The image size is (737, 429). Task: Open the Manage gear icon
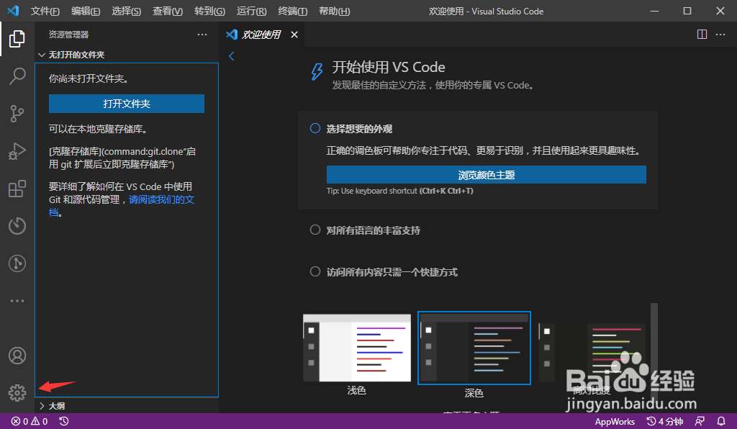[17, 393]
